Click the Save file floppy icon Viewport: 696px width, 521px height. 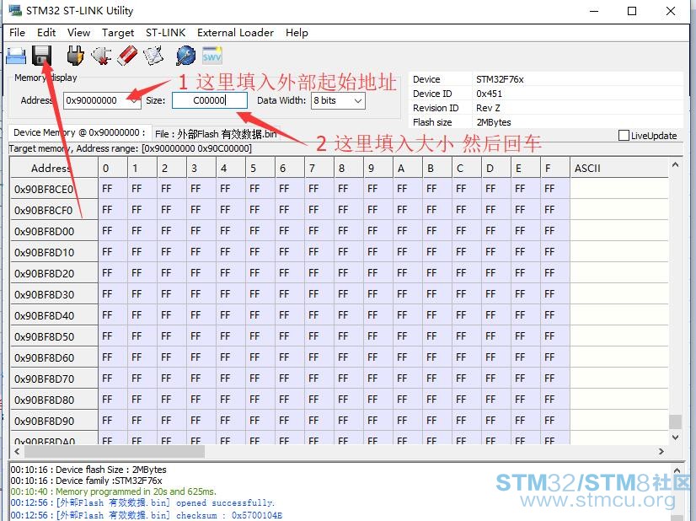[x=42, y=56]
